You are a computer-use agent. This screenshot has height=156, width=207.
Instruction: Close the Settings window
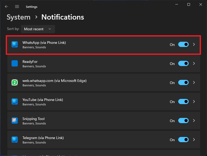click(x=201, y=4)
